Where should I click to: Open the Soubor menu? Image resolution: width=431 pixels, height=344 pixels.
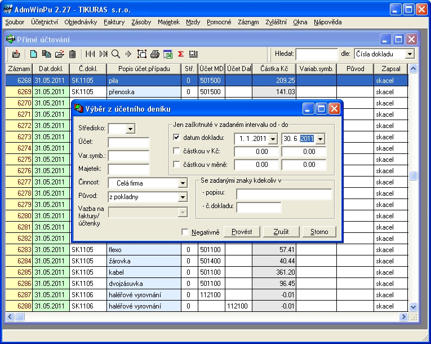tap(15, 22)
